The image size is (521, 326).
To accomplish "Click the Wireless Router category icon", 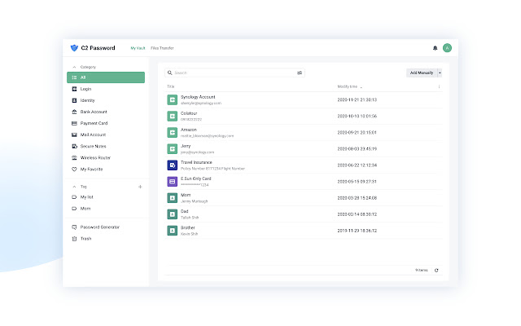I will point(74,157).
